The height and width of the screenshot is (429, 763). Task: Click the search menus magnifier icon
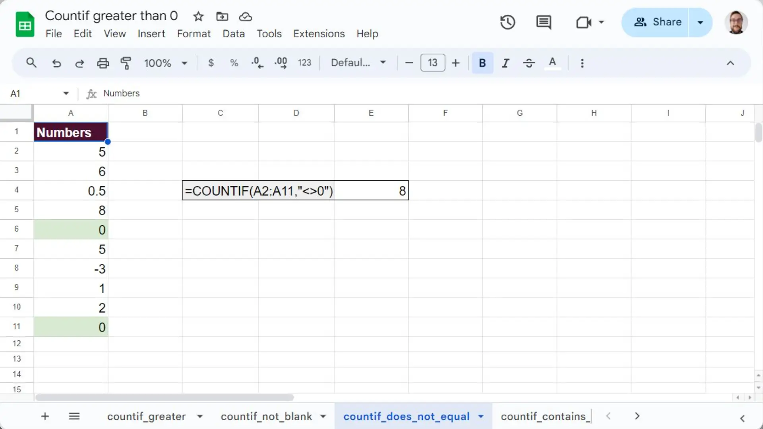pyautogui.click(x=31, y=63)
